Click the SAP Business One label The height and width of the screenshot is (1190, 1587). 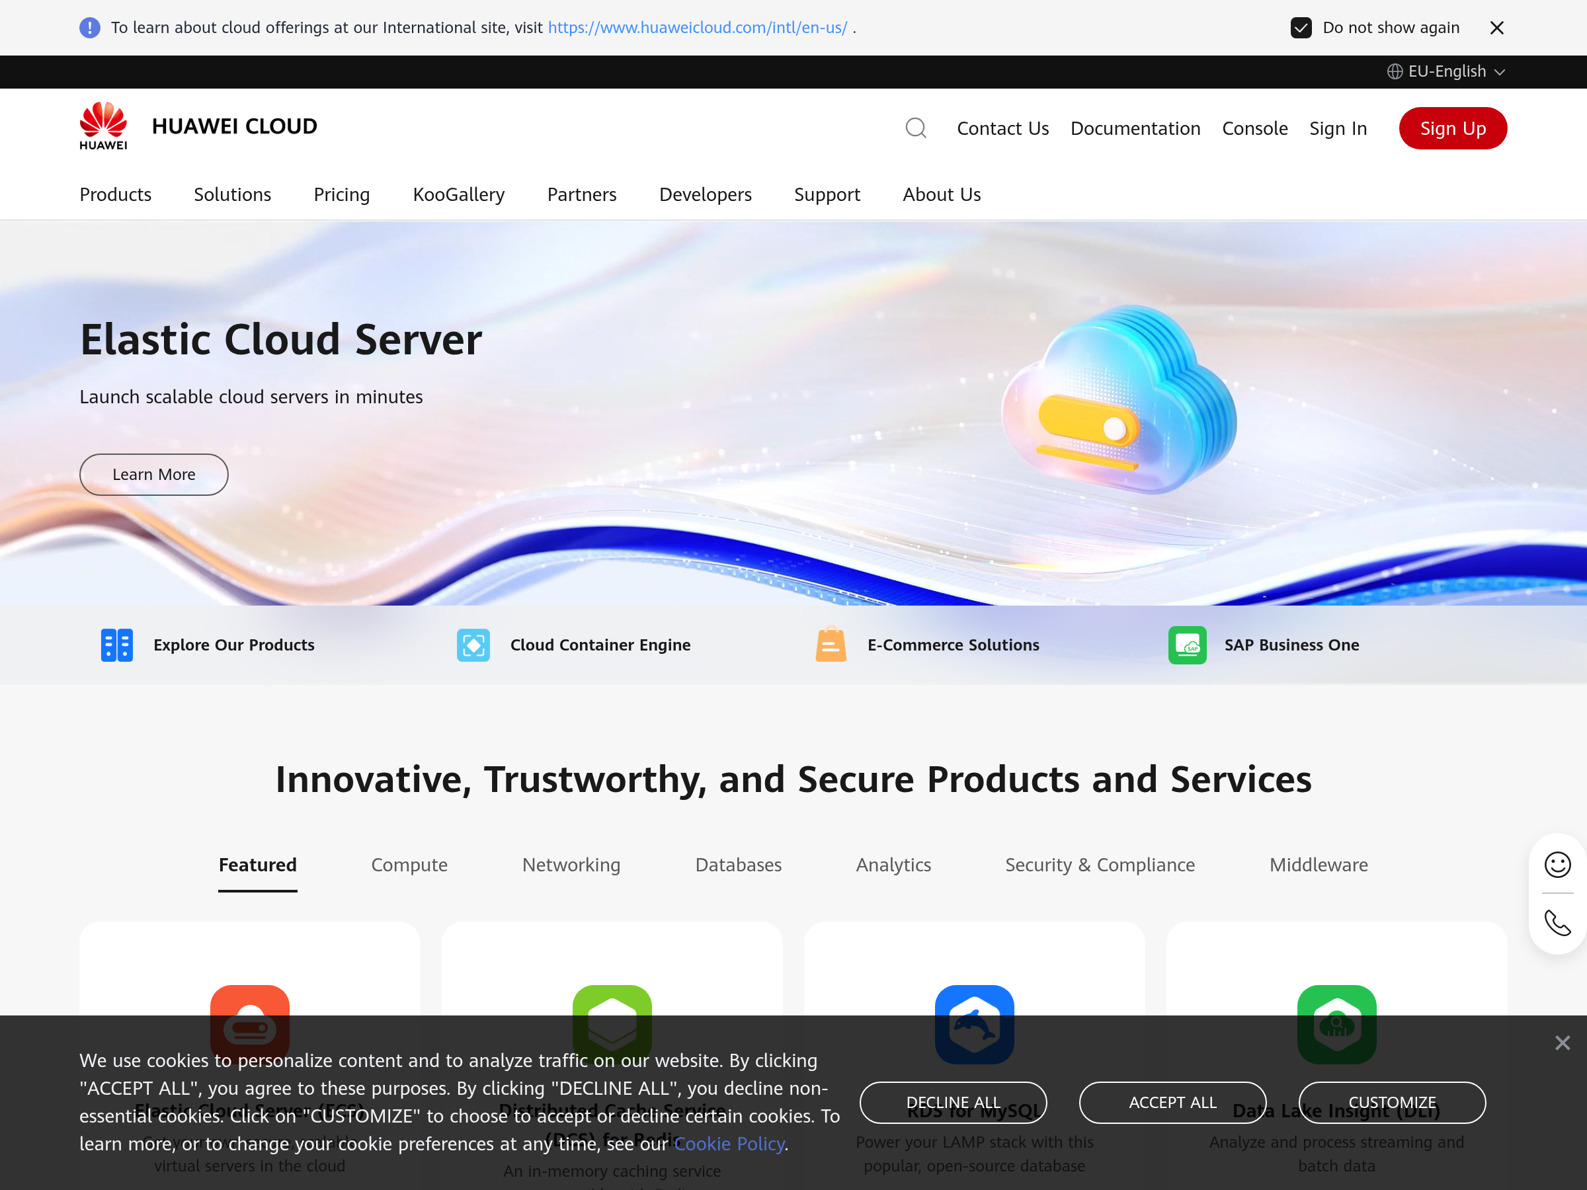pyautogui.click(x=1291, y=645)
